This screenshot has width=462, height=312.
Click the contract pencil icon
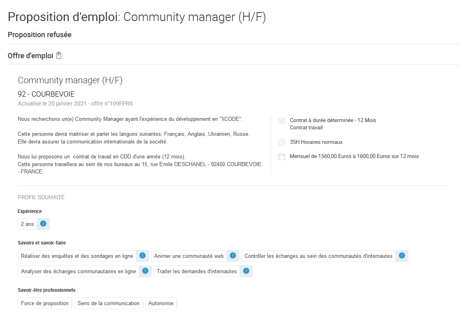tap(282, 120)
